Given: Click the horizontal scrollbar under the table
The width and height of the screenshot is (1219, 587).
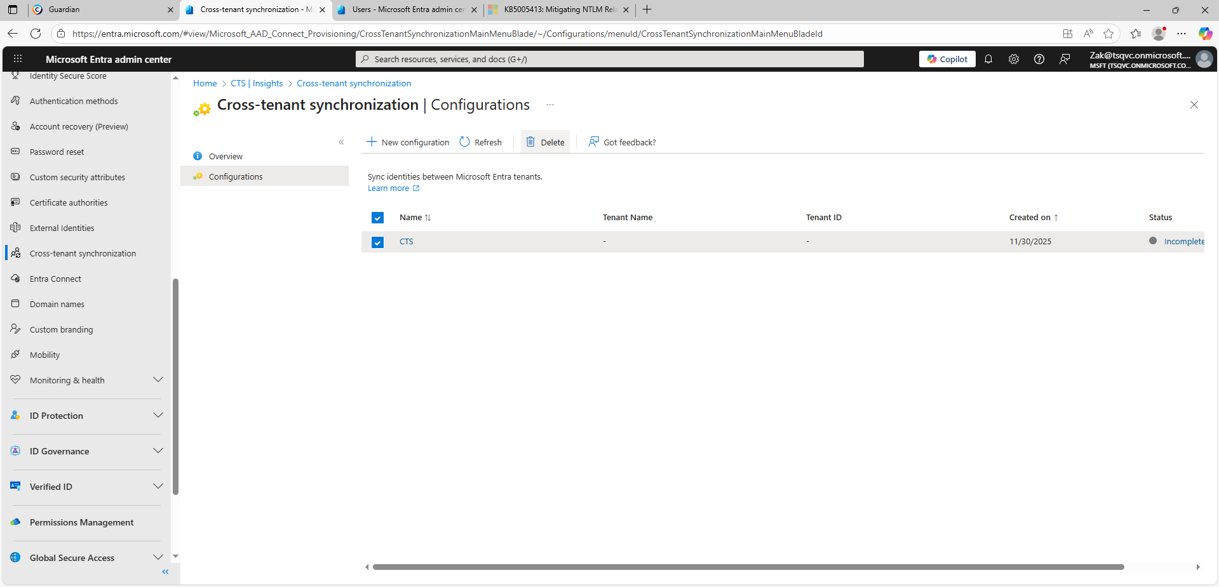Looking at the screenshot, I should pyautogui.click(x=748, y=567).
